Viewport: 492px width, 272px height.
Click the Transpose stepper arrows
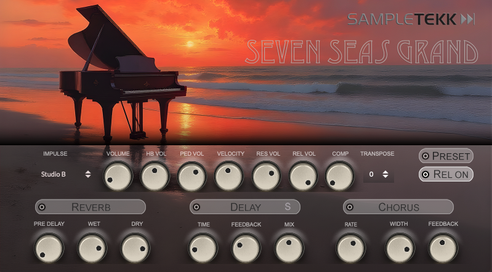[385, 174]
